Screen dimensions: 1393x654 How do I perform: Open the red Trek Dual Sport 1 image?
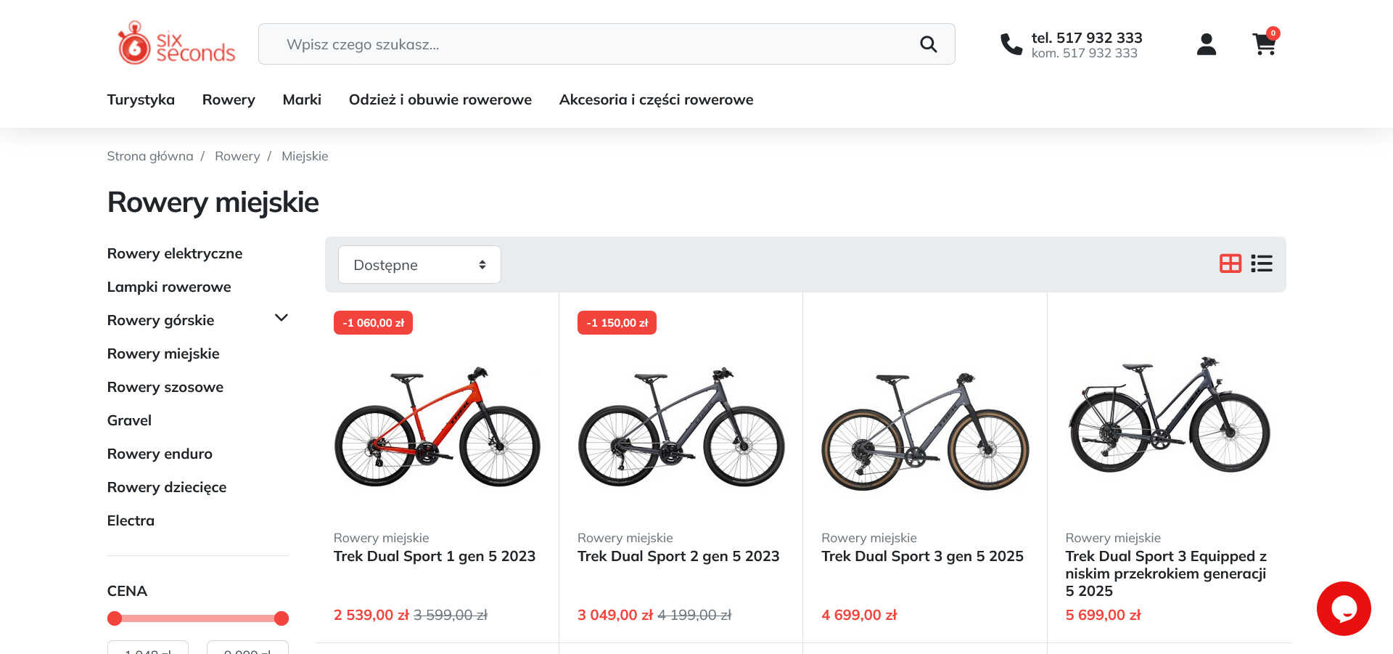coord(437,427)
